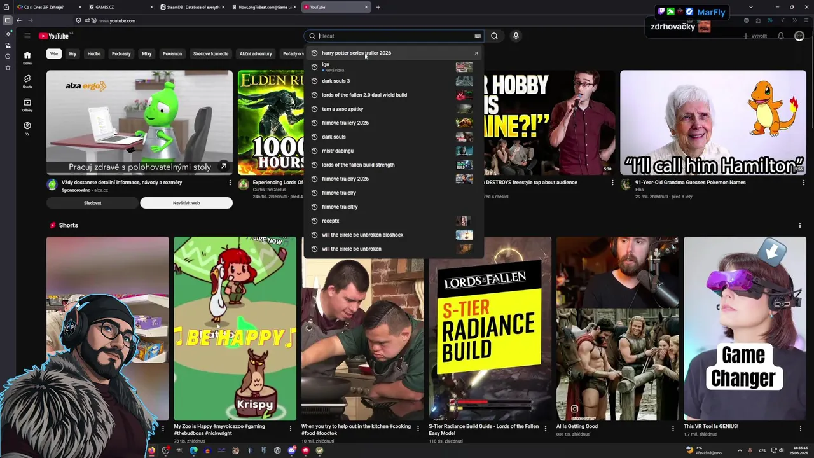Select the Vše filter chip
This screenshot has height=458, width=814.
[x=54, y=53]
